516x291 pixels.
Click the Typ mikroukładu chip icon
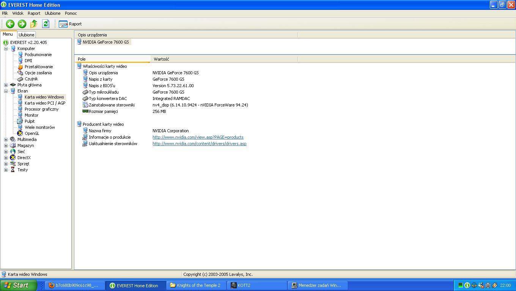(85, 92)
